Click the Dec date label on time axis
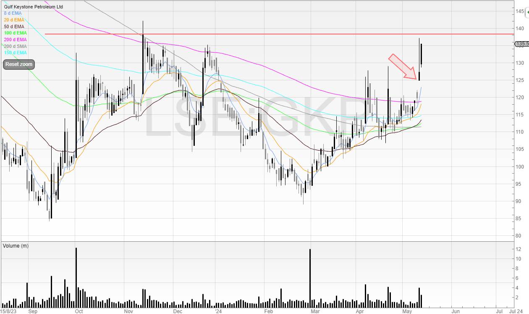 click(178, 311)
